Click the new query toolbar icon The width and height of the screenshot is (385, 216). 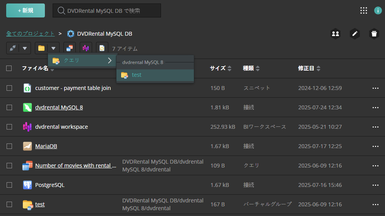point(70,48)
